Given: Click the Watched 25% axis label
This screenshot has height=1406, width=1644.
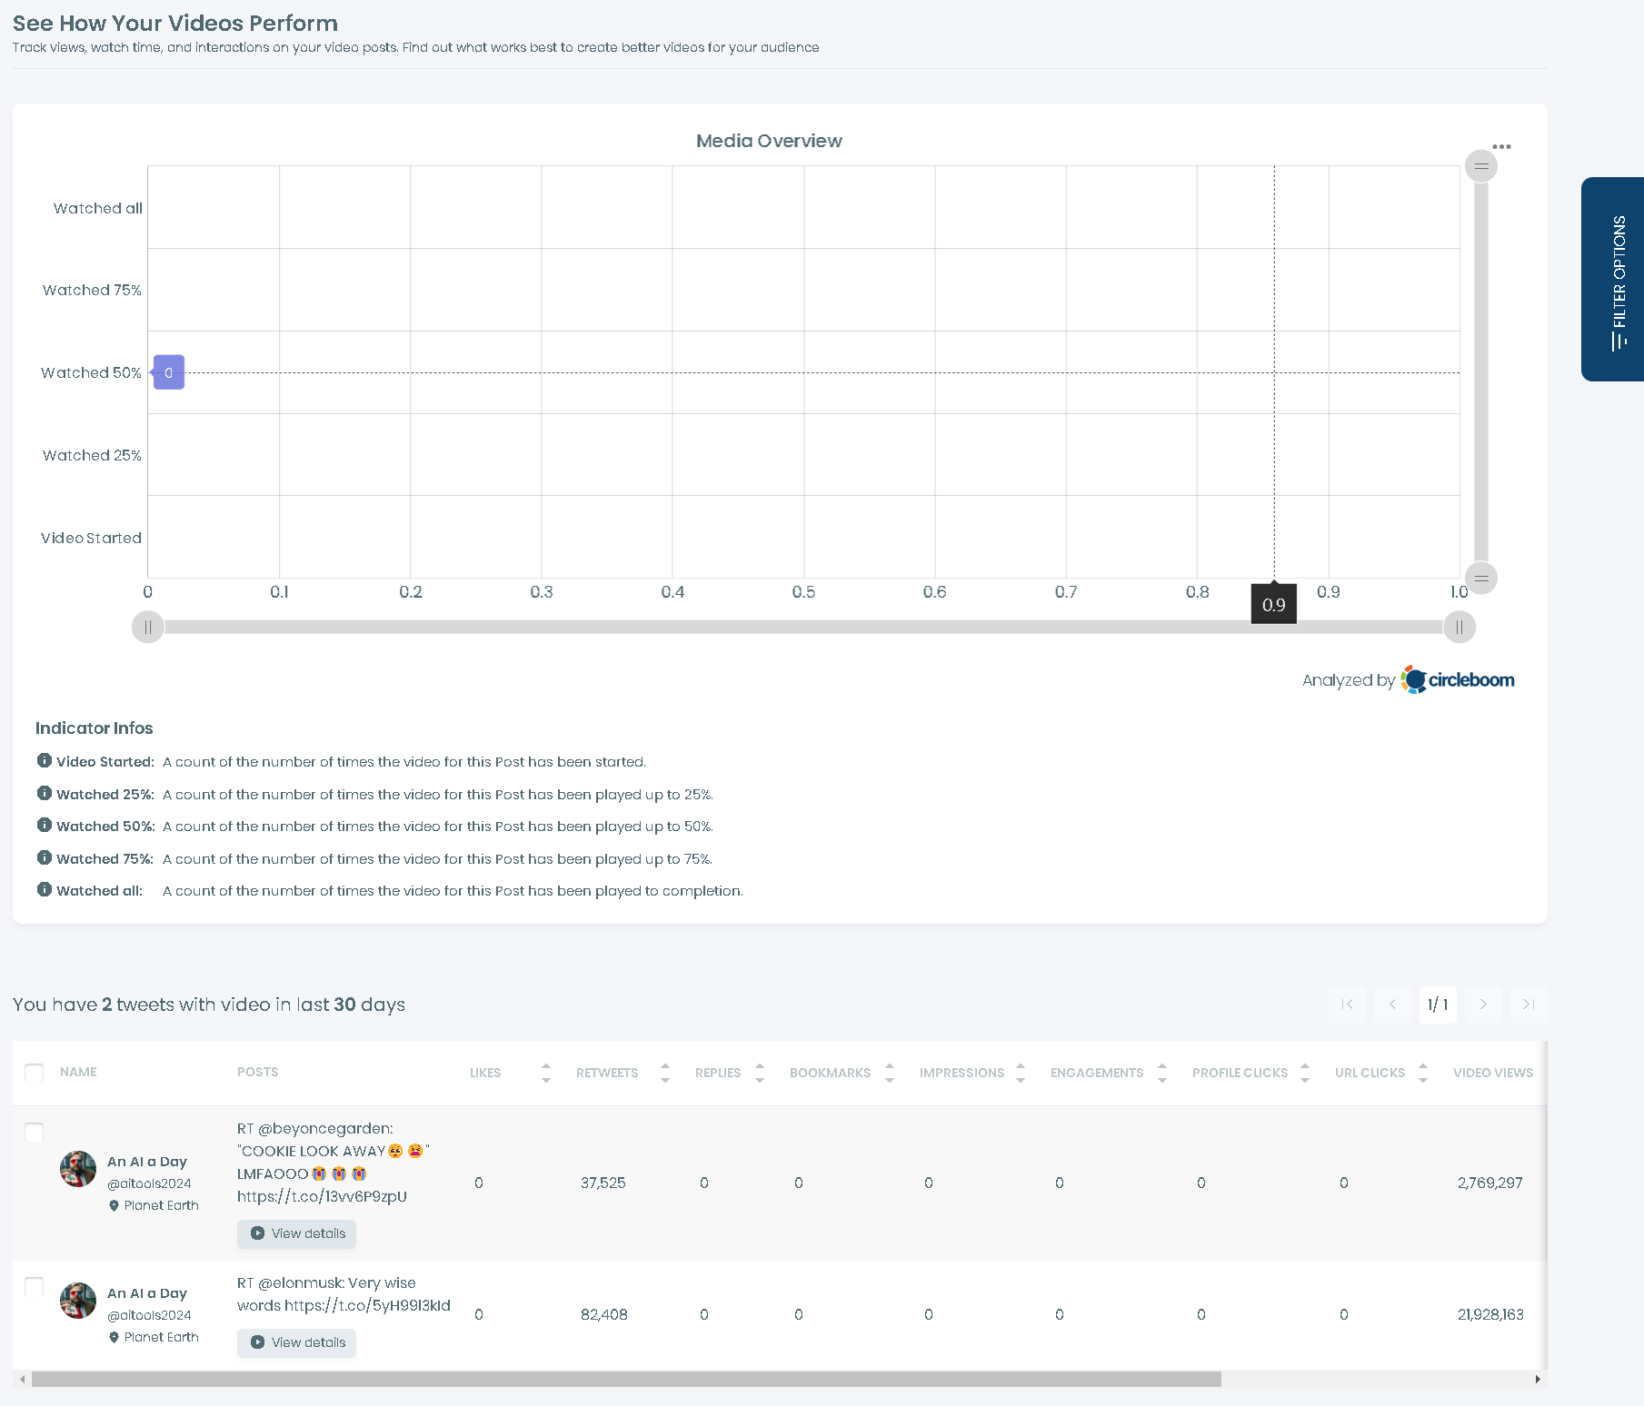Looking at the screenshot, I should click(92, 455).
